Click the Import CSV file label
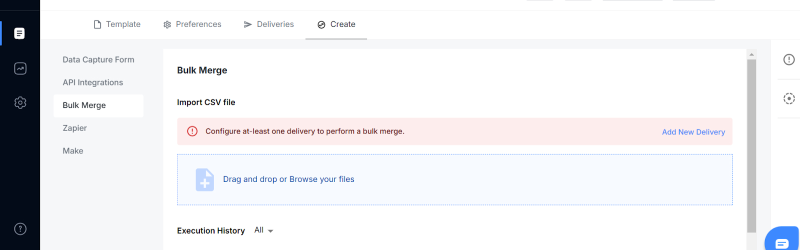This screenshot has height=250, width=800. click(206, 102)
